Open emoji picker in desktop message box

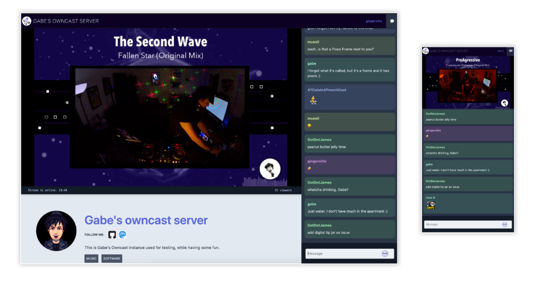point(385,253)
